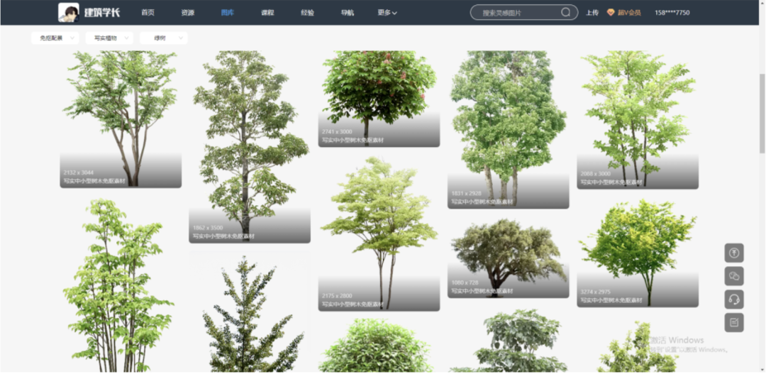Screen dimensions: 766x374
Task: Select the 图库 nav item
Action: pyautogui.click(x=228, y=13)
